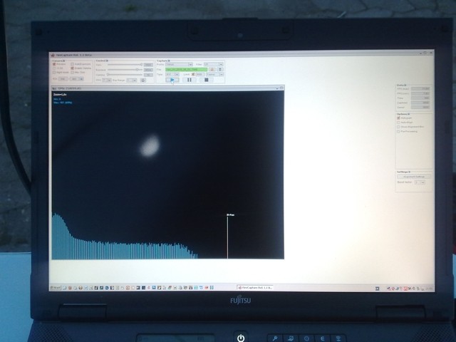This screenshot has height=342, width=456.
Task: Open the Filter dropdown in the Capture panel
Action: pos(214,64)
